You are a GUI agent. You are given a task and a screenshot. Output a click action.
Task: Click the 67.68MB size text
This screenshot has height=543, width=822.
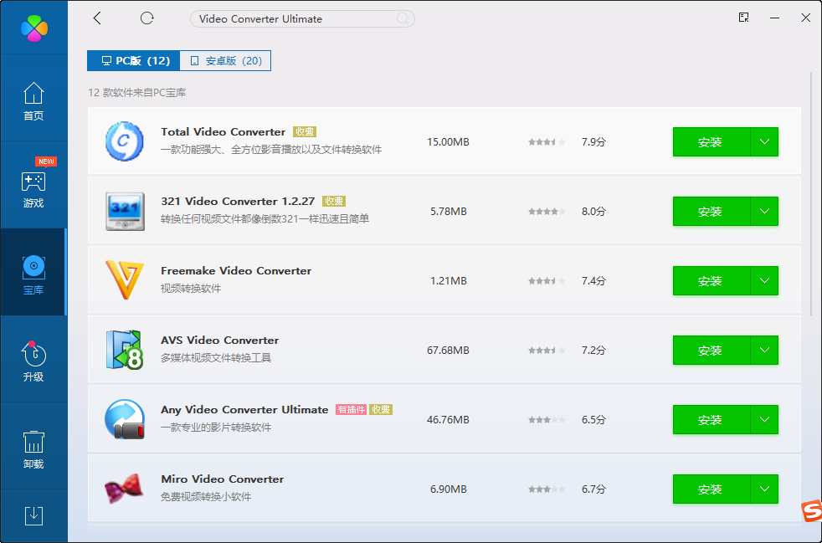click(448, 350)
